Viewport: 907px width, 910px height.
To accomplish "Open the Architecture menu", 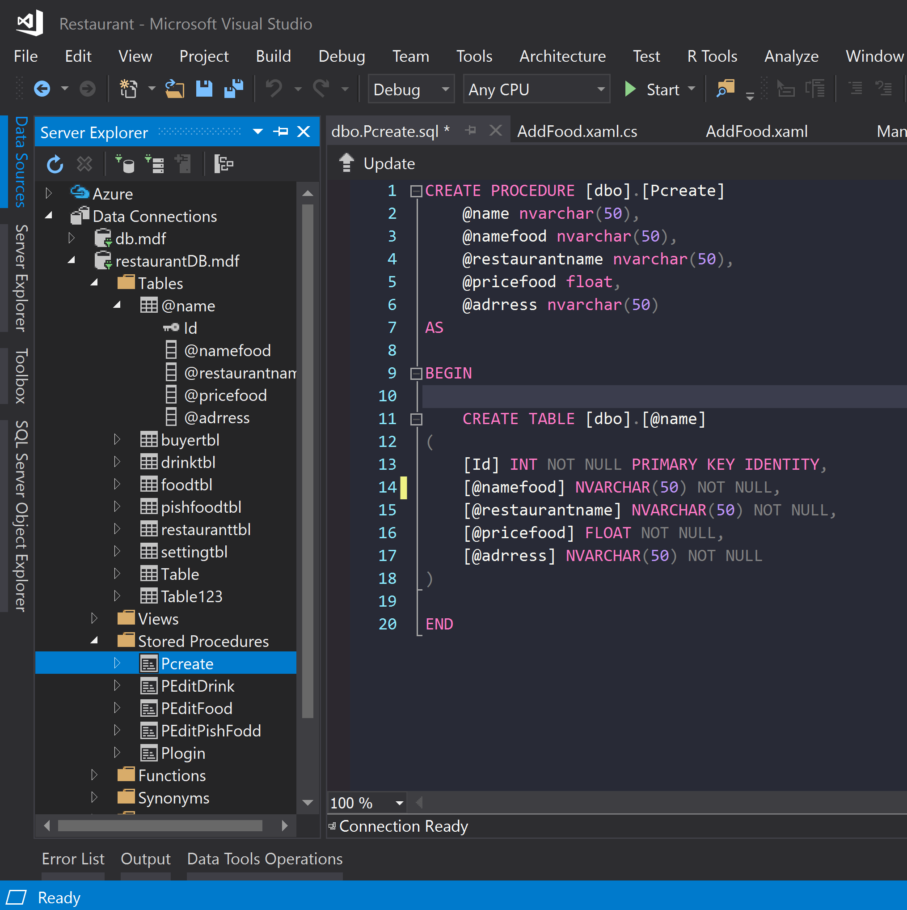I will pyautogui.click(x=562, y=56).
